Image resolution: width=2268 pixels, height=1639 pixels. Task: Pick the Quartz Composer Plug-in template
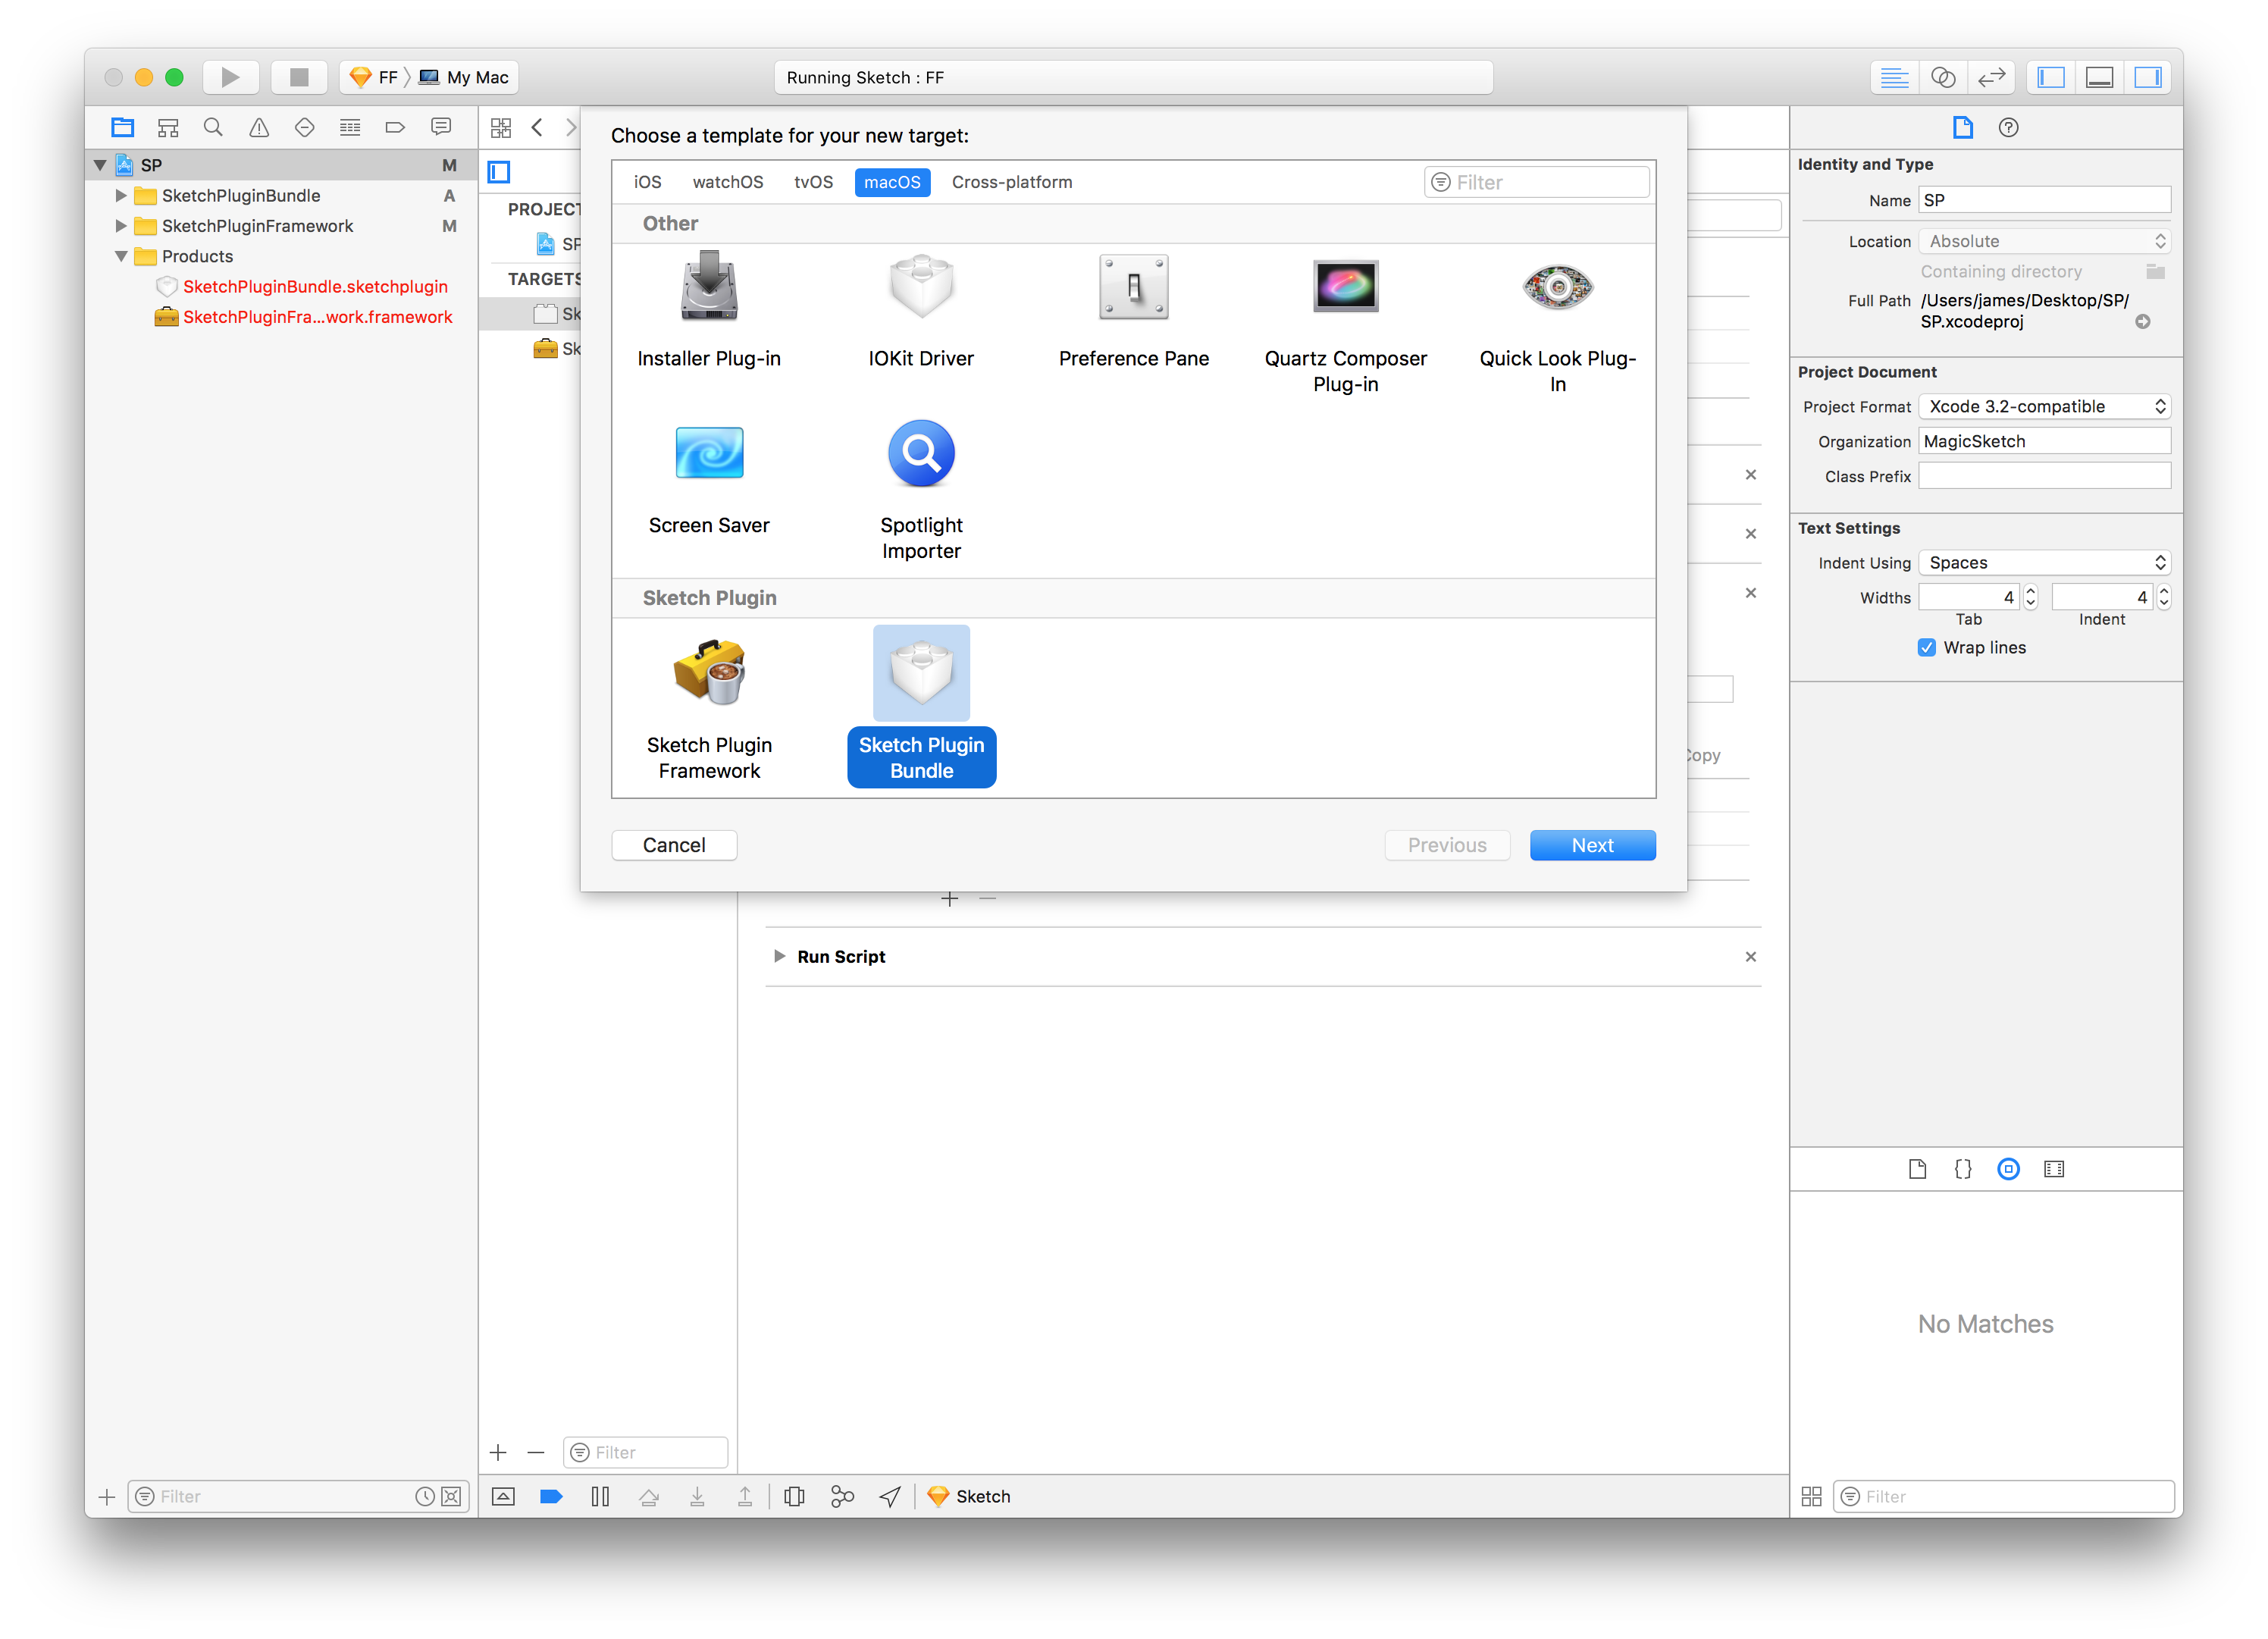(x=1345, y=287)
